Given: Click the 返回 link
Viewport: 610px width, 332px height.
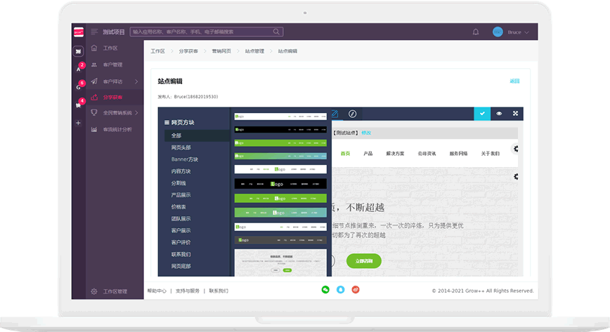Looking at the screenshot, I should (514, 81).
